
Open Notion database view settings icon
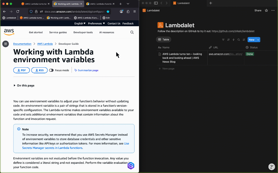pyautogui.click(x=244, y=40)
